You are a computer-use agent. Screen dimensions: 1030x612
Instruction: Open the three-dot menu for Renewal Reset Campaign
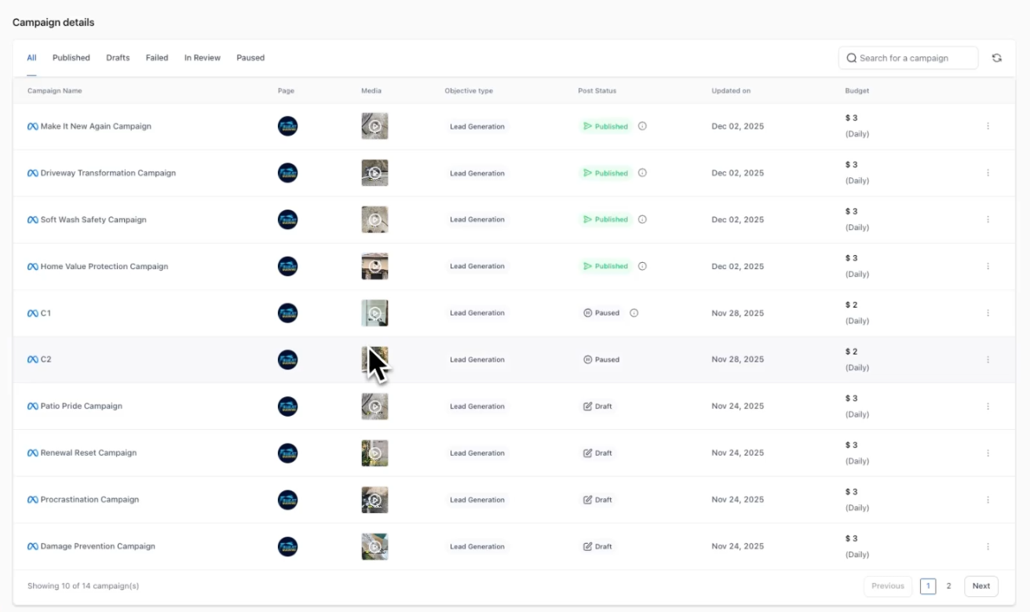coord(988,453)
